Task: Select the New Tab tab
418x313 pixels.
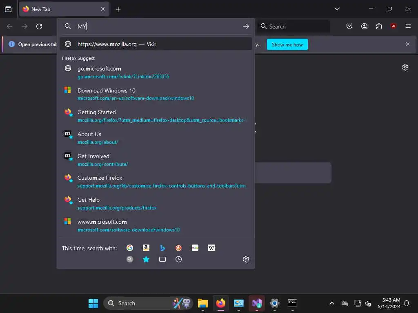Action: (64, 9)
